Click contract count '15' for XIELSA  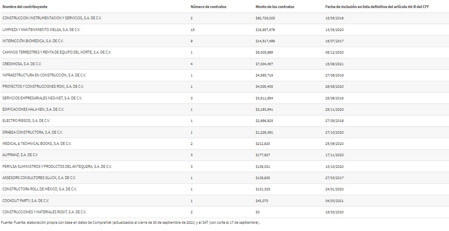pos(192,30)
